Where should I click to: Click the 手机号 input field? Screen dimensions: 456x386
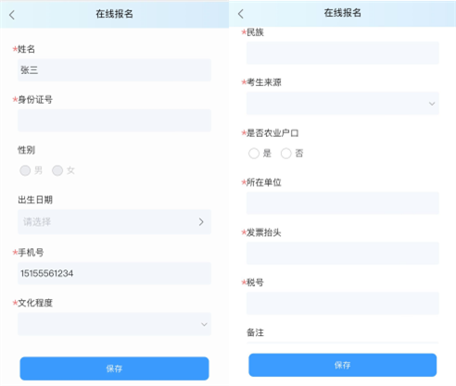[114, 273]
